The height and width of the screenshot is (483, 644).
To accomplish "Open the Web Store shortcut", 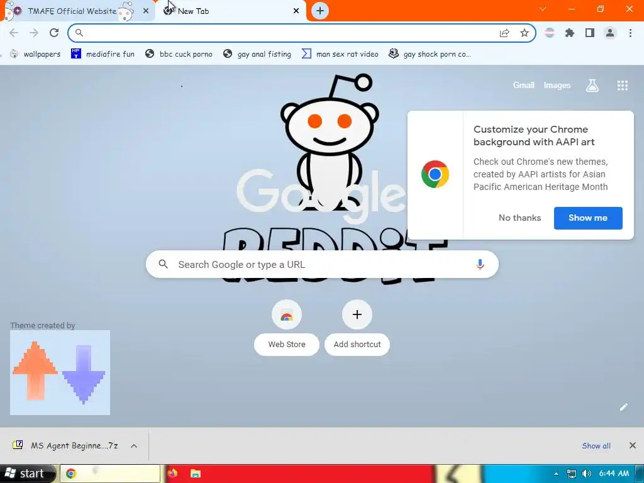I will pyautogui.click(x=287, y=328).
